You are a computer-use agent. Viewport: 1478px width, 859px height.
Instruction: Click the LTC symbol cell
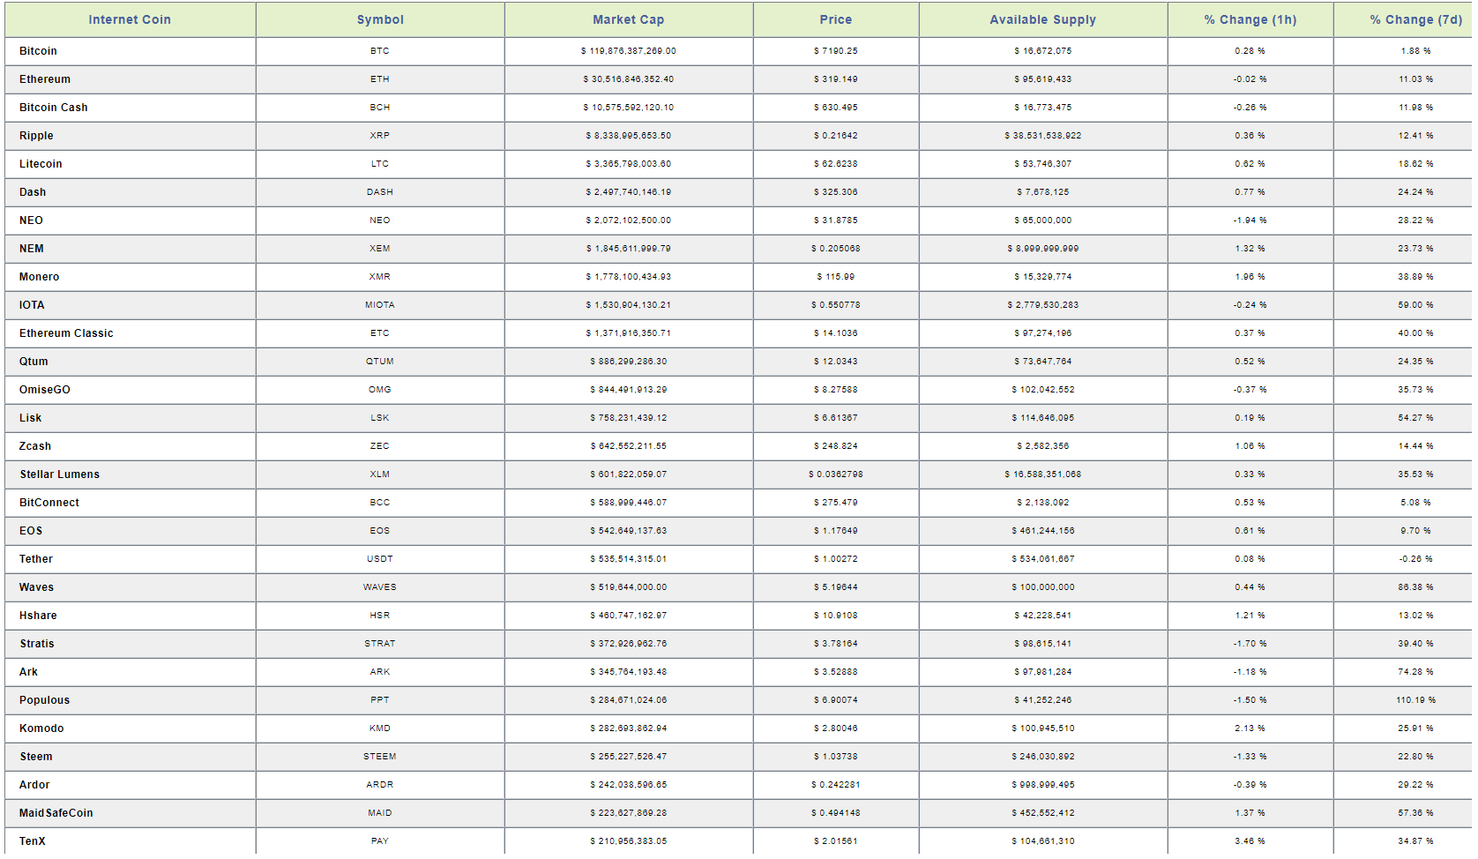[x=380, y=164]
